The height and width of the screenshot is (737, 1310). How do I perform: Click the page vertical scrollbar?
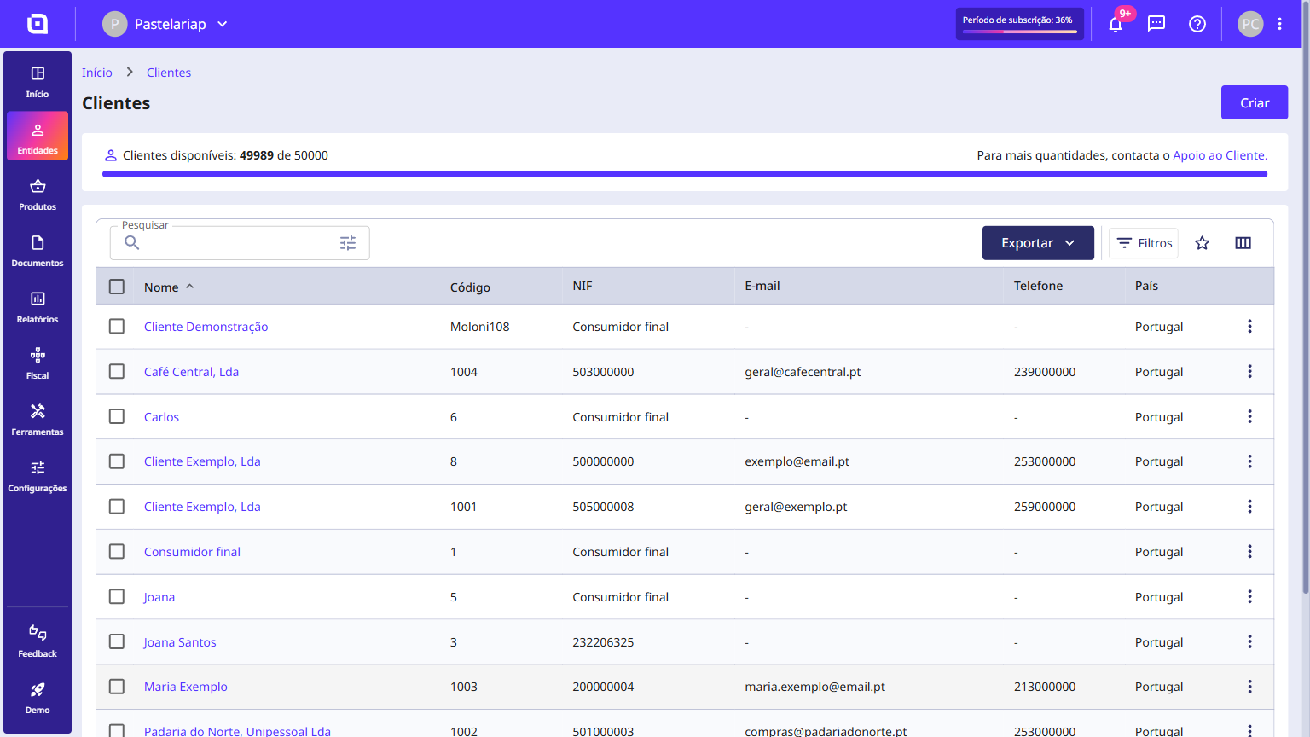click(x=1306, y=299)
